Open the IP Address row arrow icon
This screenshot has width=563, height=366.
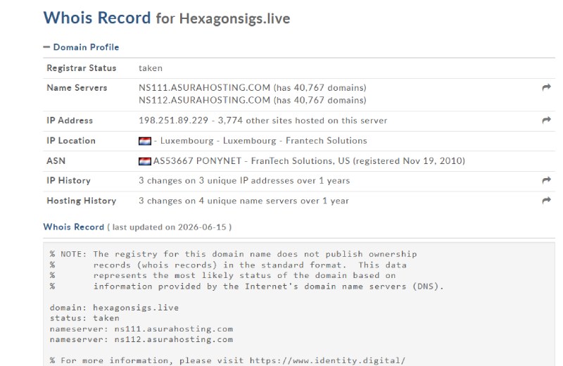546,120
